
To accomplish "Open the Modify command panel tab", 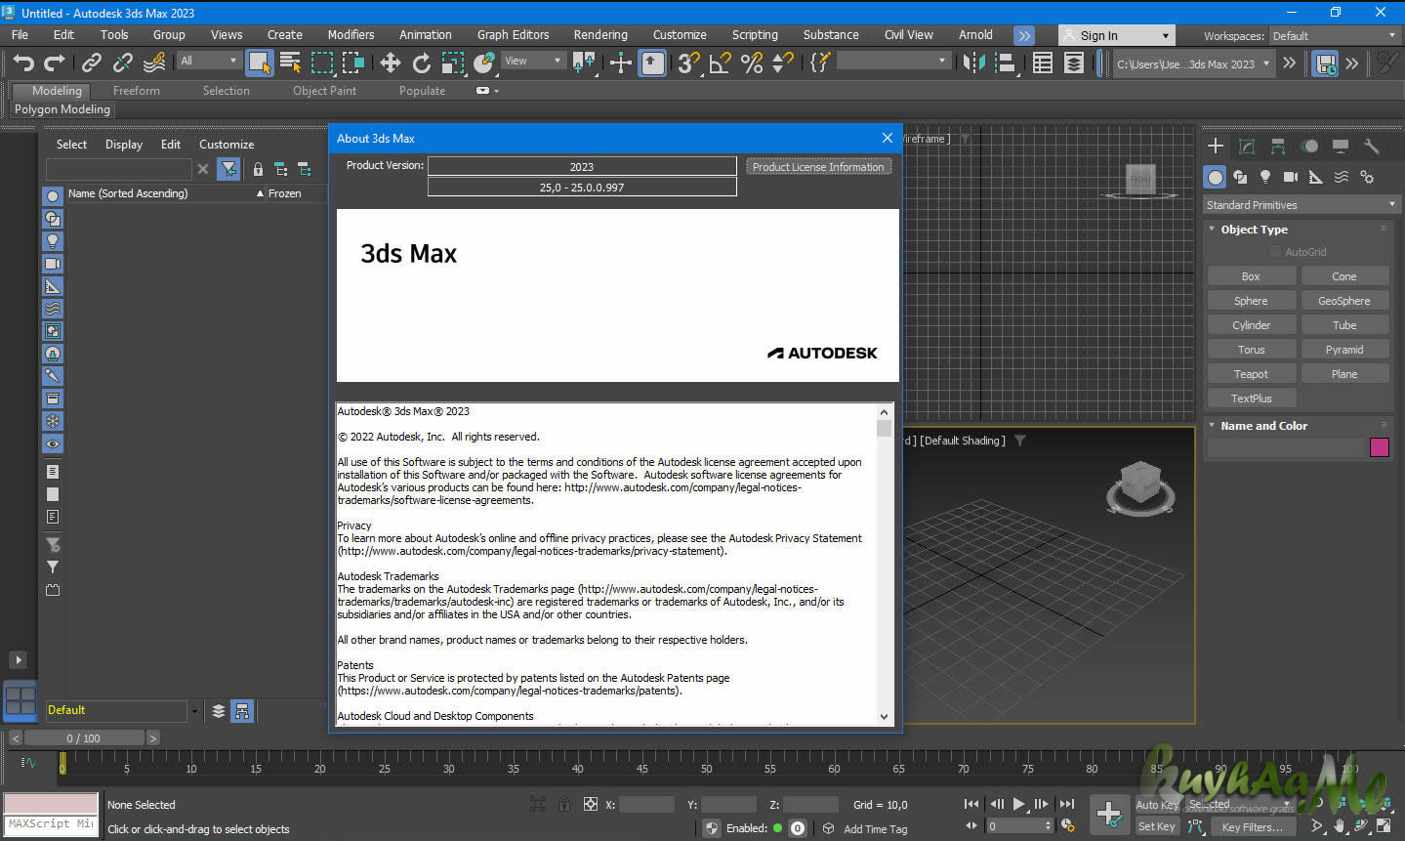I will pos(1247,147).
